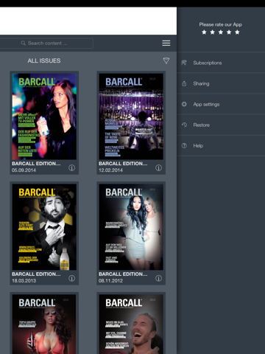Click the title above date 05.09.2014
This screenshot has height=354, width=265.
coord(36,164)
